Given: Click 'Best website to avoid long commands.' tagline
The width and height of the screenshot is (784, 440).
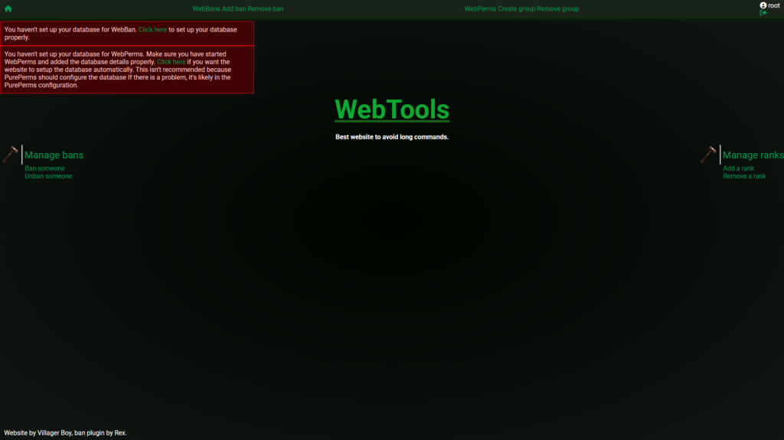Looking at the screenshot, I should click(x=392, y=137).
